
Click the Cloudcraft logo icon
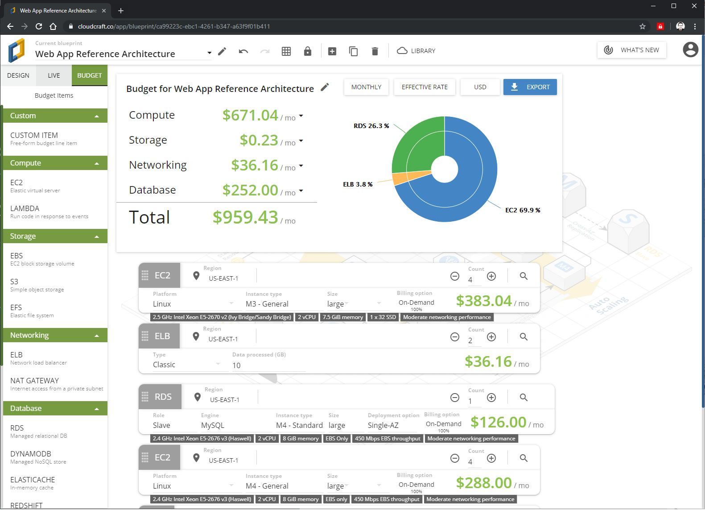pyautogui.click(x=16, y=50)
